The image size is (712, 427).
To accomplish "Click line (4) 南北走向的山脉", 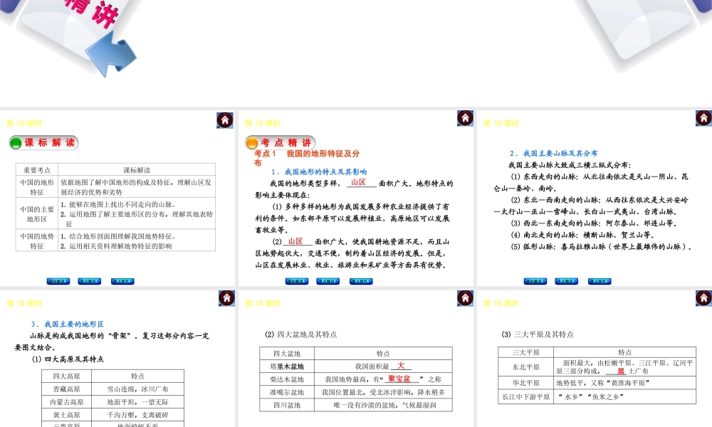I will point(582,235).
